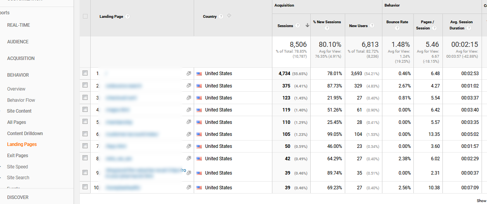The height and width of the screenshot is (204, 487).
Task: Remove Country secondary dimension icon
Action: pyautogui.click(x=229, y=16)
